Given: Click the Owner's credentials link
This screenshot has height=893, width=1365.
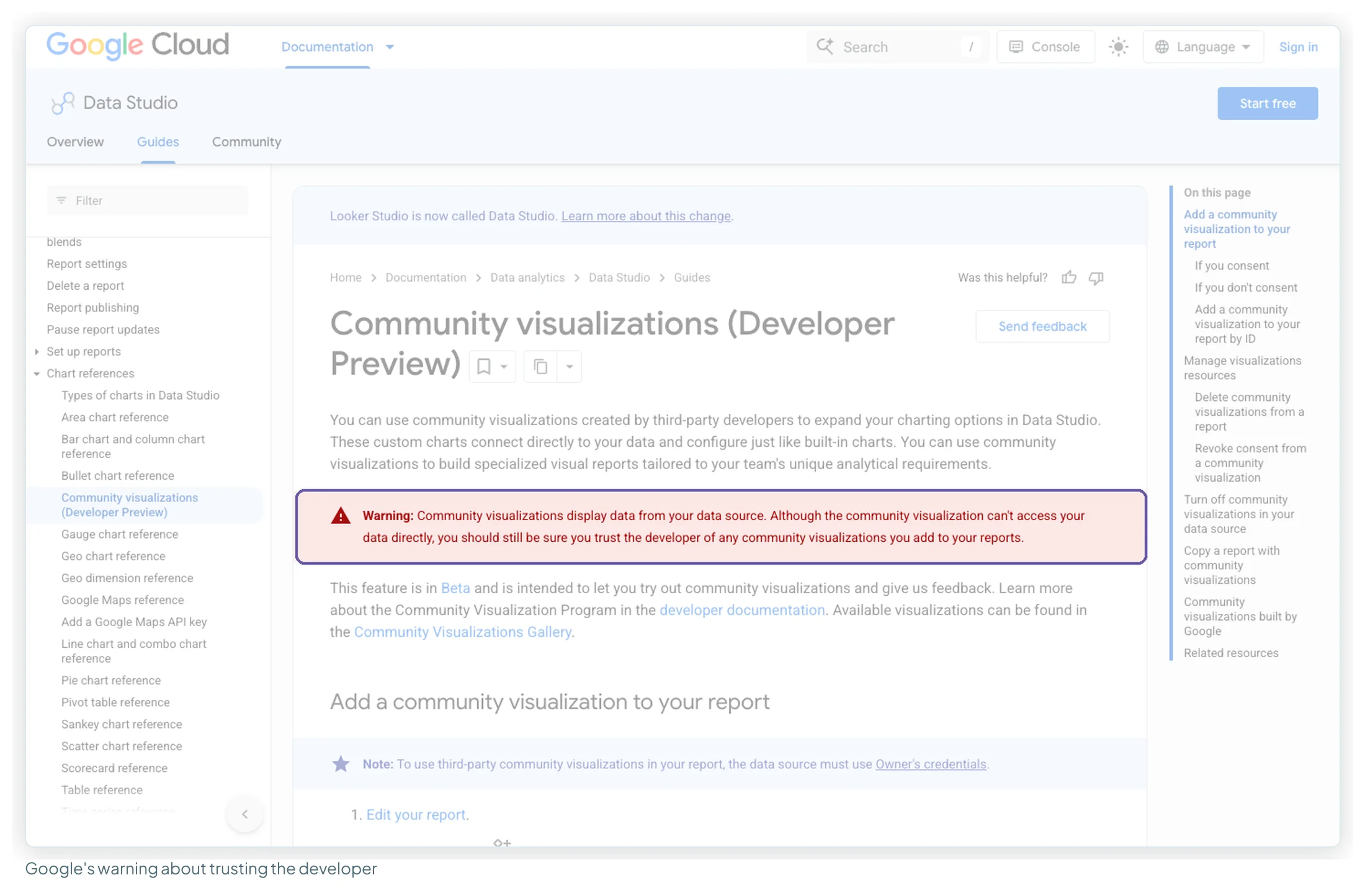Looking at the screenshot, I should click(931, 764).
